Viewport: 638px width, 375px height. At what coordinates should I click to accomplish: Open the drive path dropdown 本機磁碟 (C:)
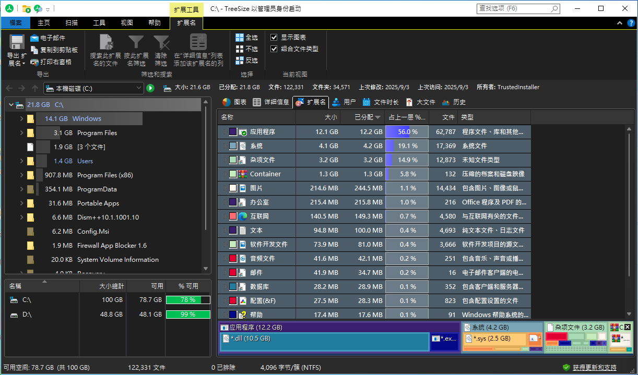138,89
